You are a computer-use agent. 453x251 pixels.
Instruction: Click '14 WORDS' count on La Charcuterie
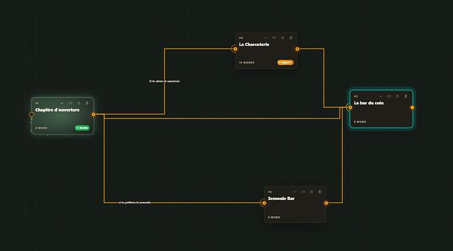point(247,63)
